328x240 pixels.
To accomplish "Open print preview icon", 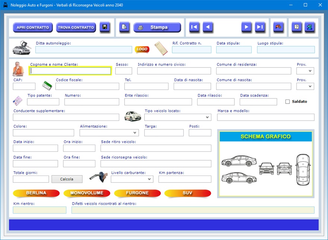I will click(x=124, y=27).
